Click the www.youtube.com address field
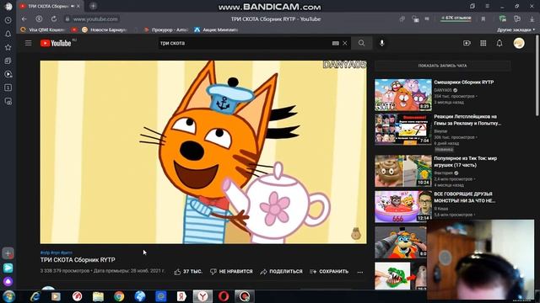Image resolution: width=540 pixels, height=303 pixels. click(x=95, y=19)
